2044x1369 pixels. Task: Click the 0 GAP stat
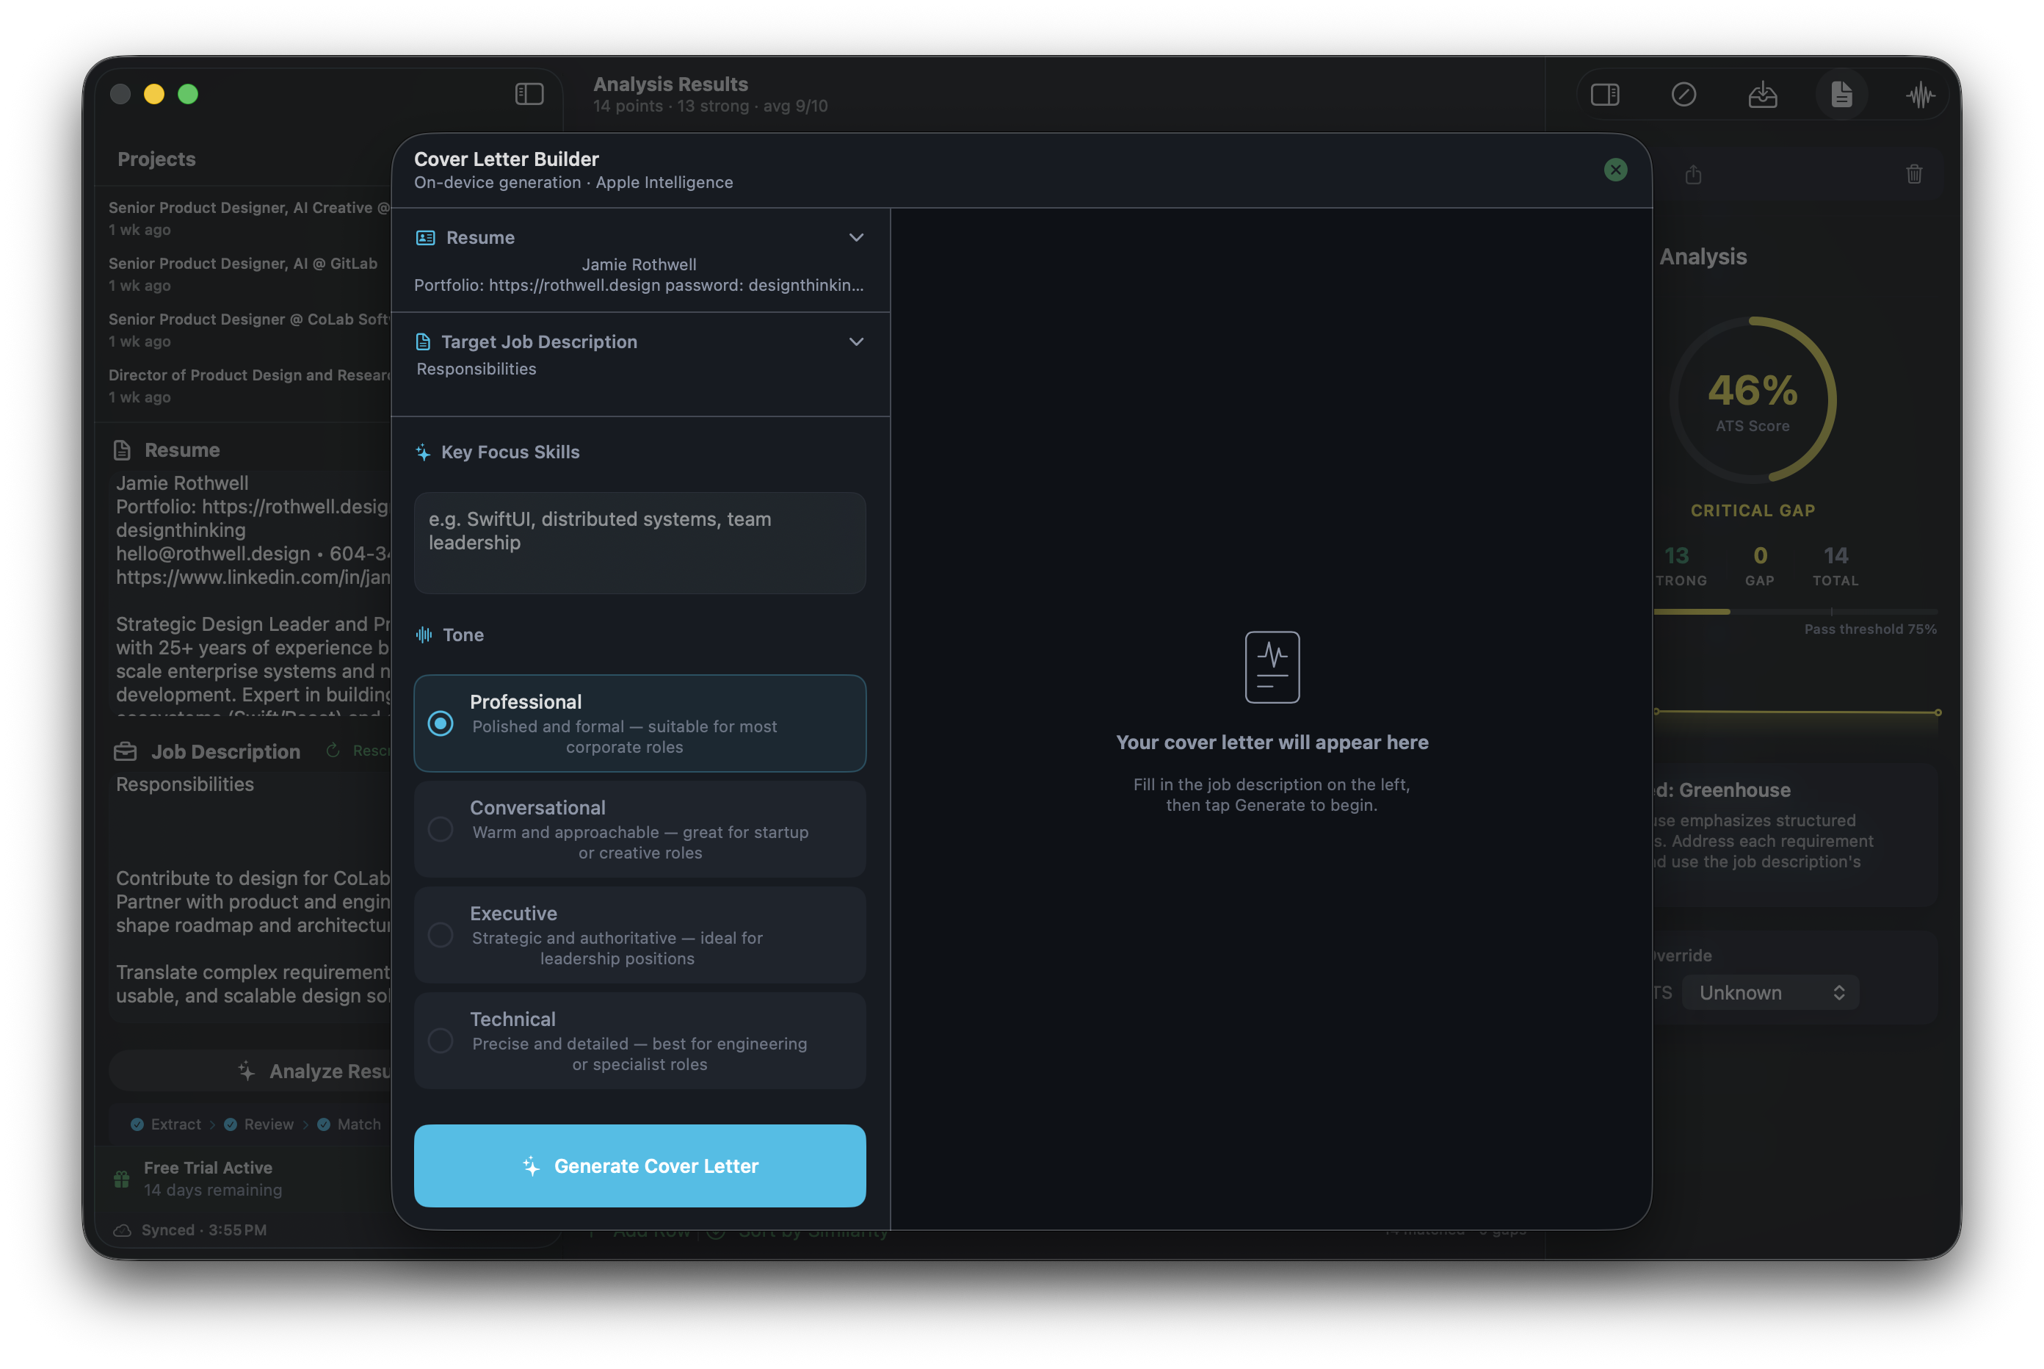point(1759,566)
